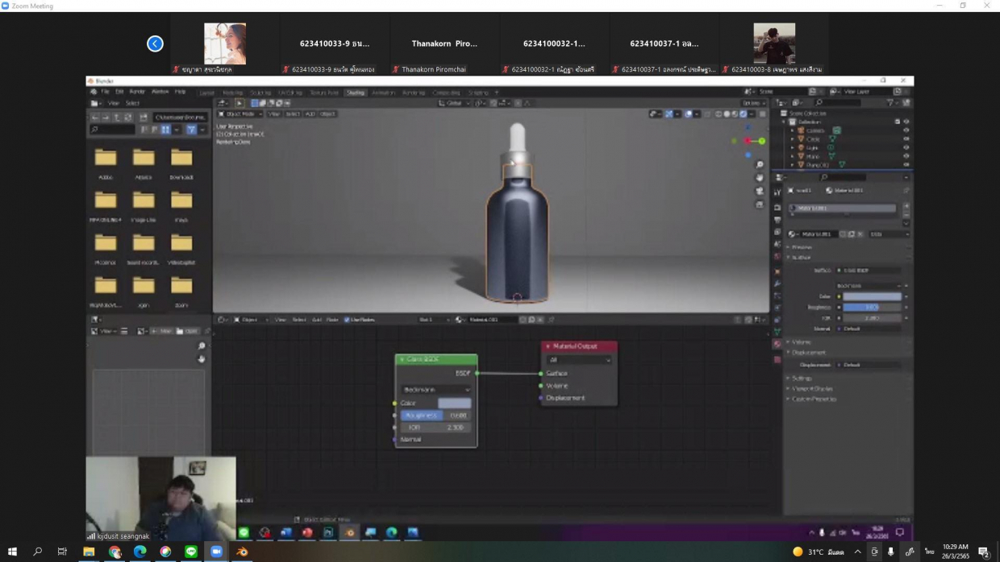This screenshot has height=562, width=1000.
Task: Switch to rendered viewport shading sphere
Action: point(743,114)
